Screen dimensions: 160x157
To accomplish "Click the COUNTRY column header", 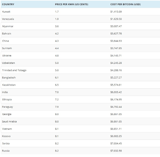I will [8, 4].
